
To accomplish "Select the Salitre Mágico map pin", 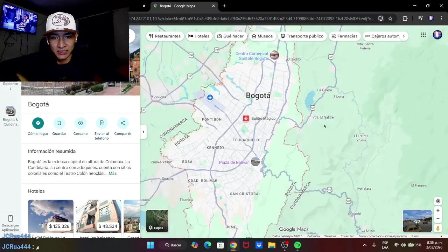I will tap(246, 119).
